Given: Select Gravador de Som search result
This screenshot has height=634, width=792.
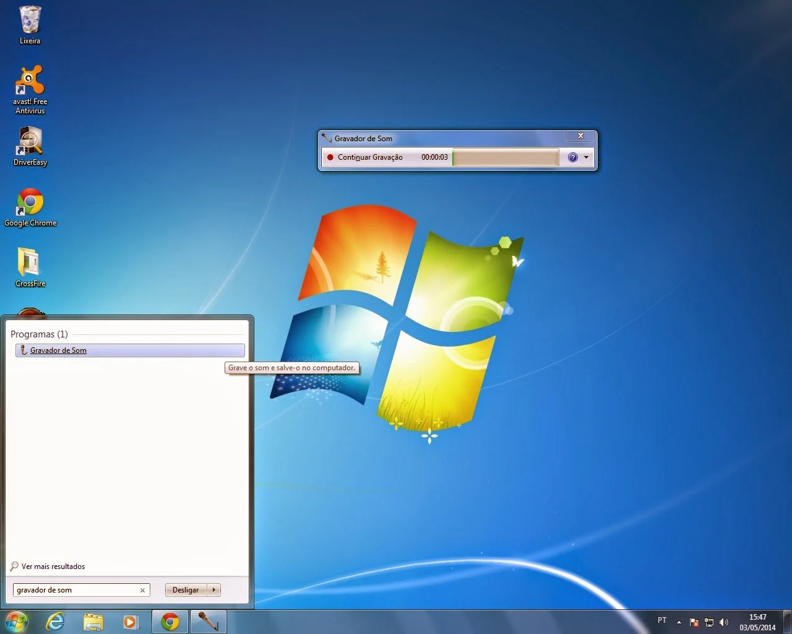Looking at the screenshot, I should click(130, 350).
